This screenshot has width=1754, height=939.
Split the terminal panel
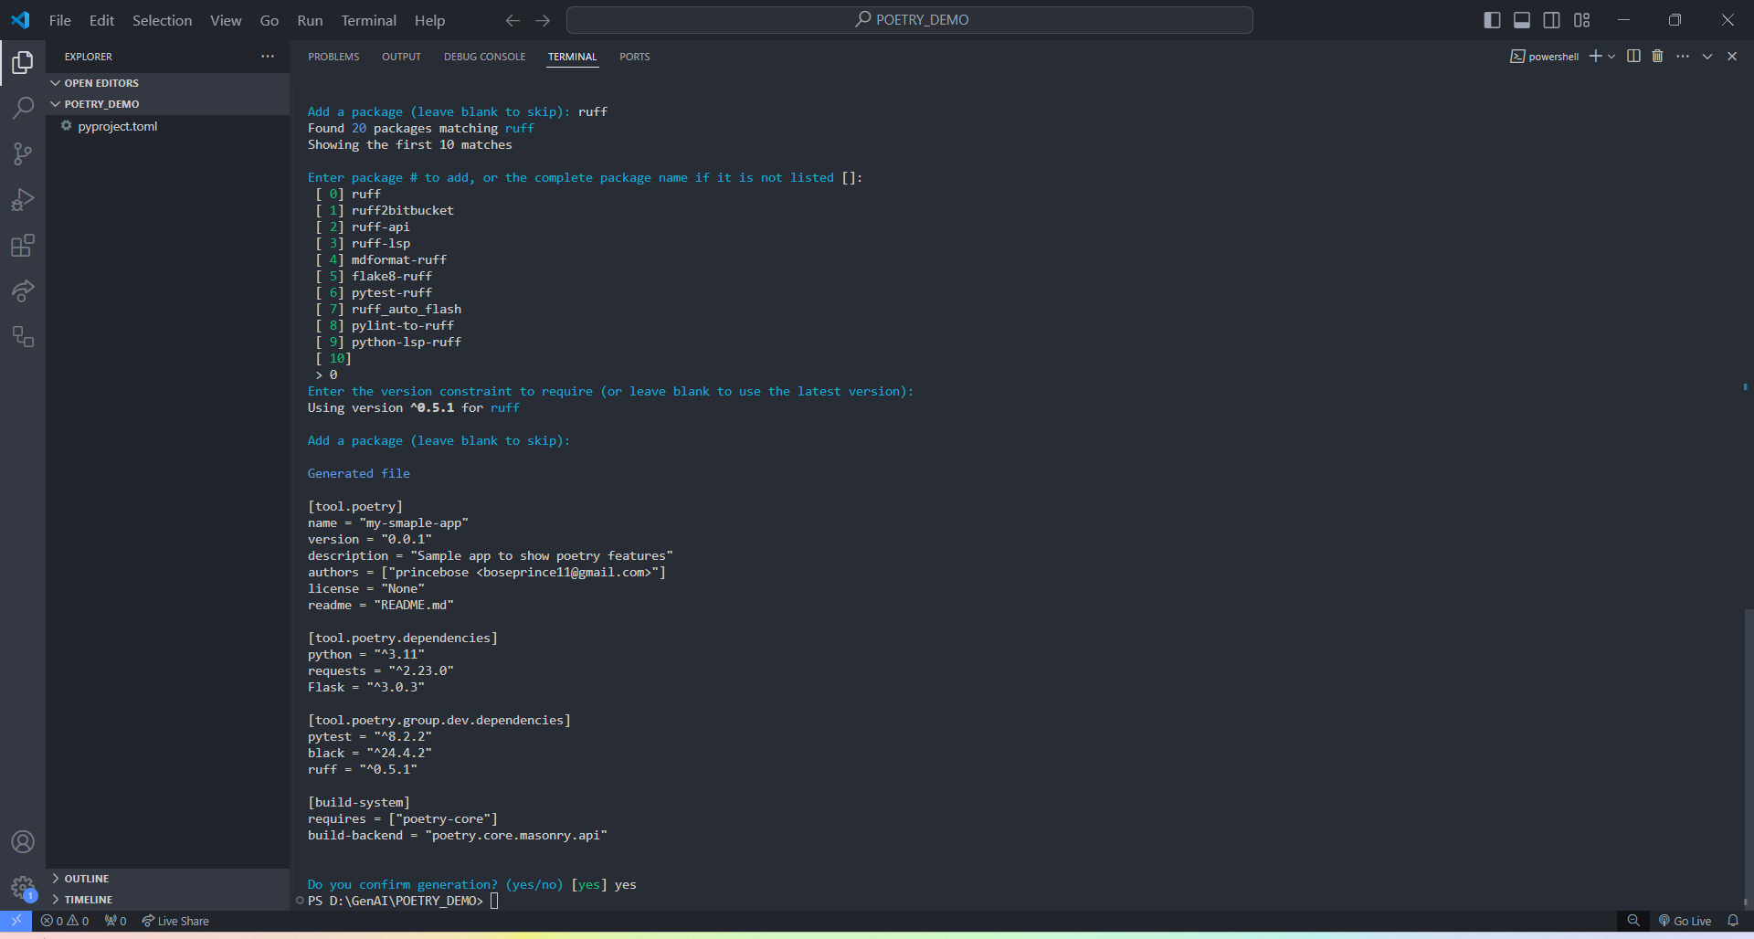[x=1633, y=57]
